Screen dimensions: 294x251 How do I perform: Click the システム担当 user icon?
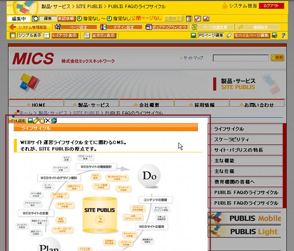pyautogui.click(x=224, y=6)
